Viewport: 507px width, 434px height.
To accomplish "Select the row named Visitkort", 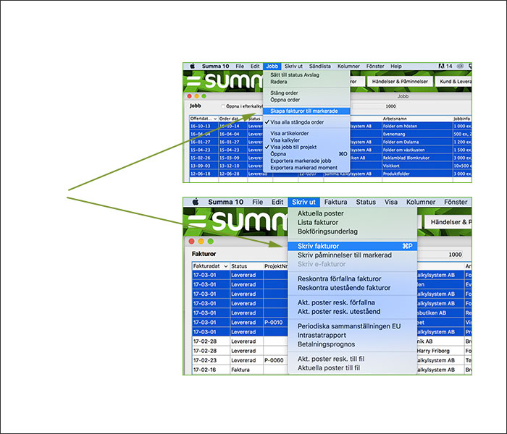I will click(x=330, y=166).
